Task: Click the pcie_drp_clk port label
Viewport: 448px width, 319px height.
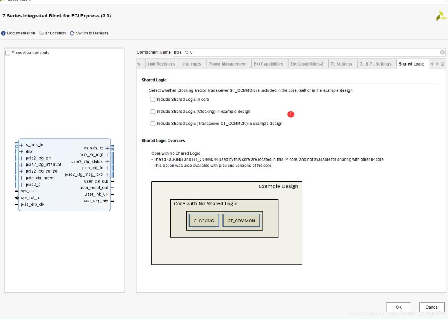Action: 33,205
